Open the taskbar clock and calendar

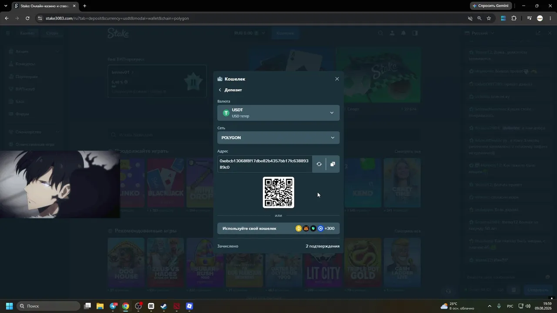click(x=544, y=306)
